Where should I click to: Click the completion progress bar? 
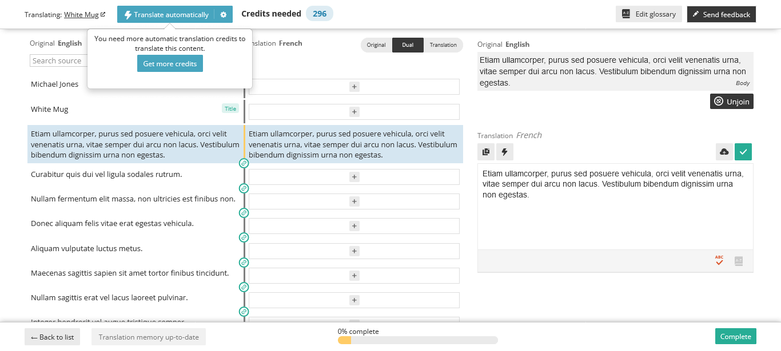pyautogui.click(x=417, y=340)
